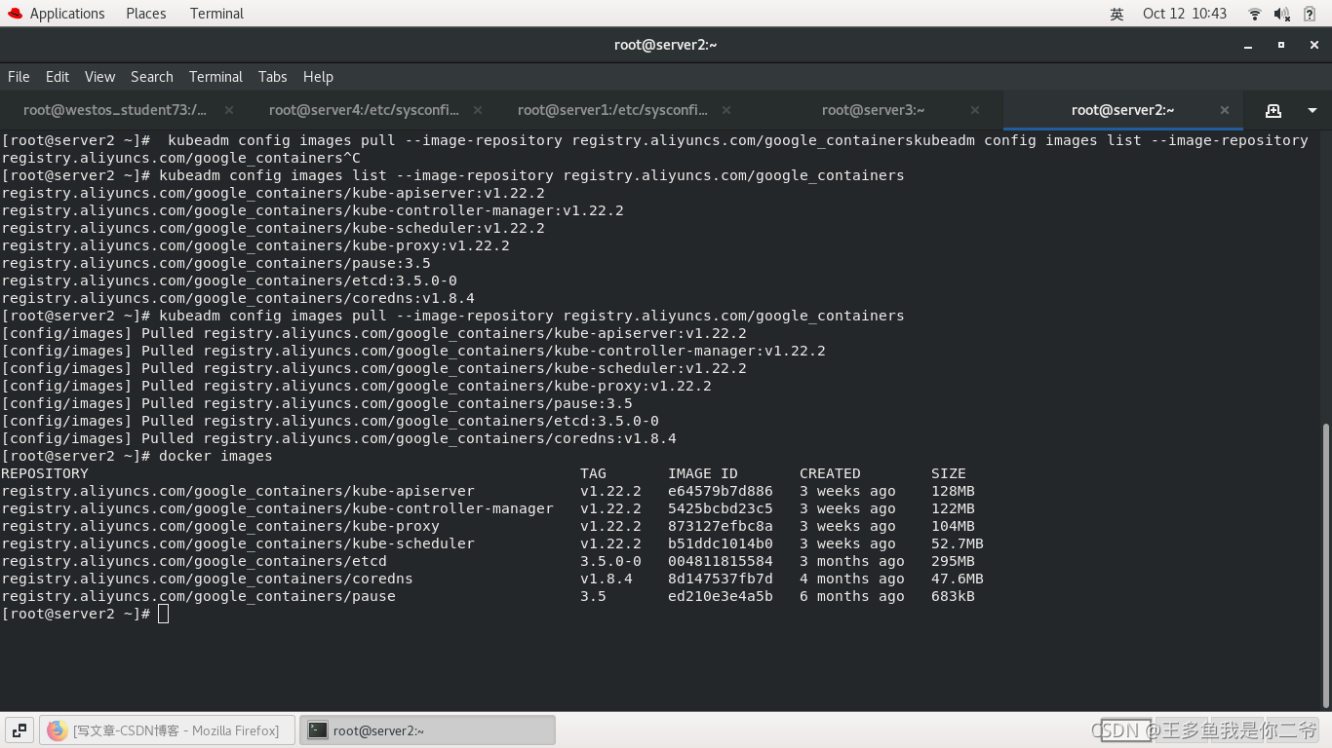Click the input method indicator 英
This screenshot has height=748, width=1332.
[1117, 14]
